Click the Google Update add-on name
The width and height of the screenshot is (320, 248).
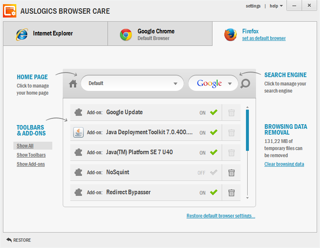[x=125, y=112]
